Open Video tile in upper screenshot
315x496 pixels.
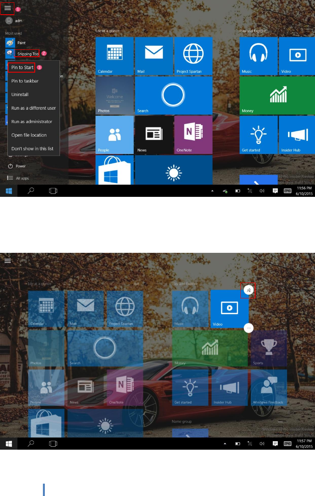[297, 56]
